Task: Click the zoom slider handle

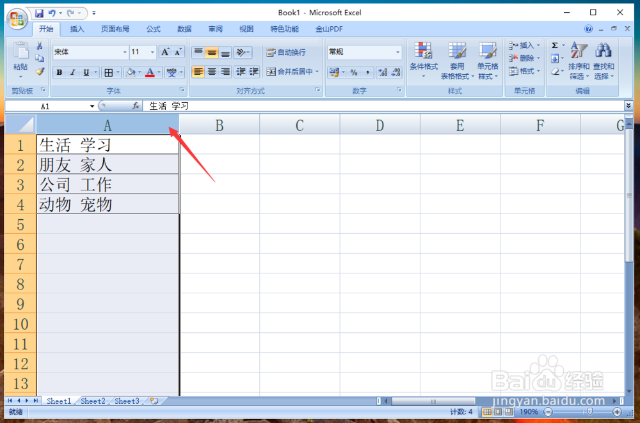Action: tap(590, 412)
